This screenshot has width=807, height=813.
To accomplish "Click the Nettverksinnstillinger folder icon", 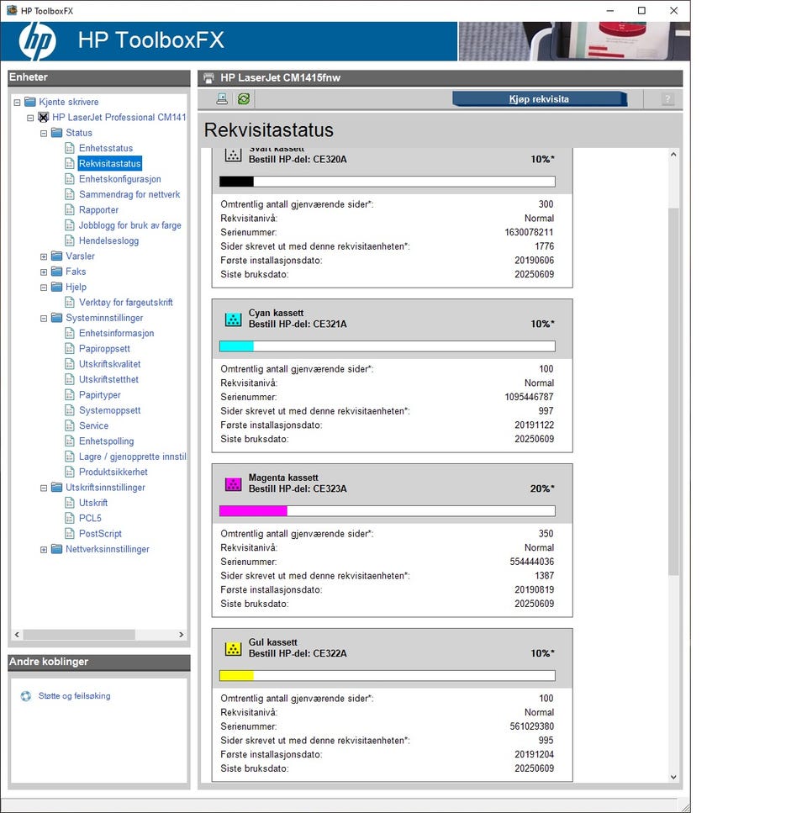I will pos(57,549).
